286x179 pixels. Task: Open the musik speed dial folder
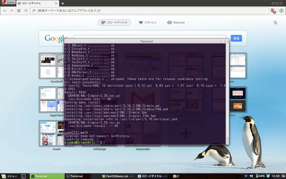tap(52, 133)
